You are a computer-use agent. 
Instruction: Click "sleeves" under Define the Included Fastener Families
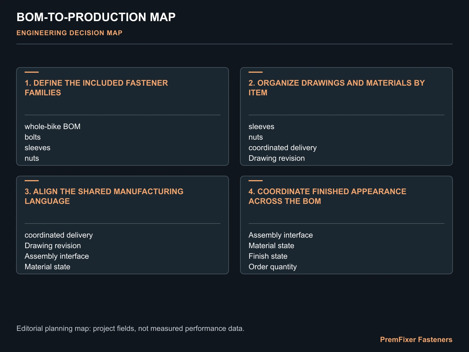(x=38, y=148)
